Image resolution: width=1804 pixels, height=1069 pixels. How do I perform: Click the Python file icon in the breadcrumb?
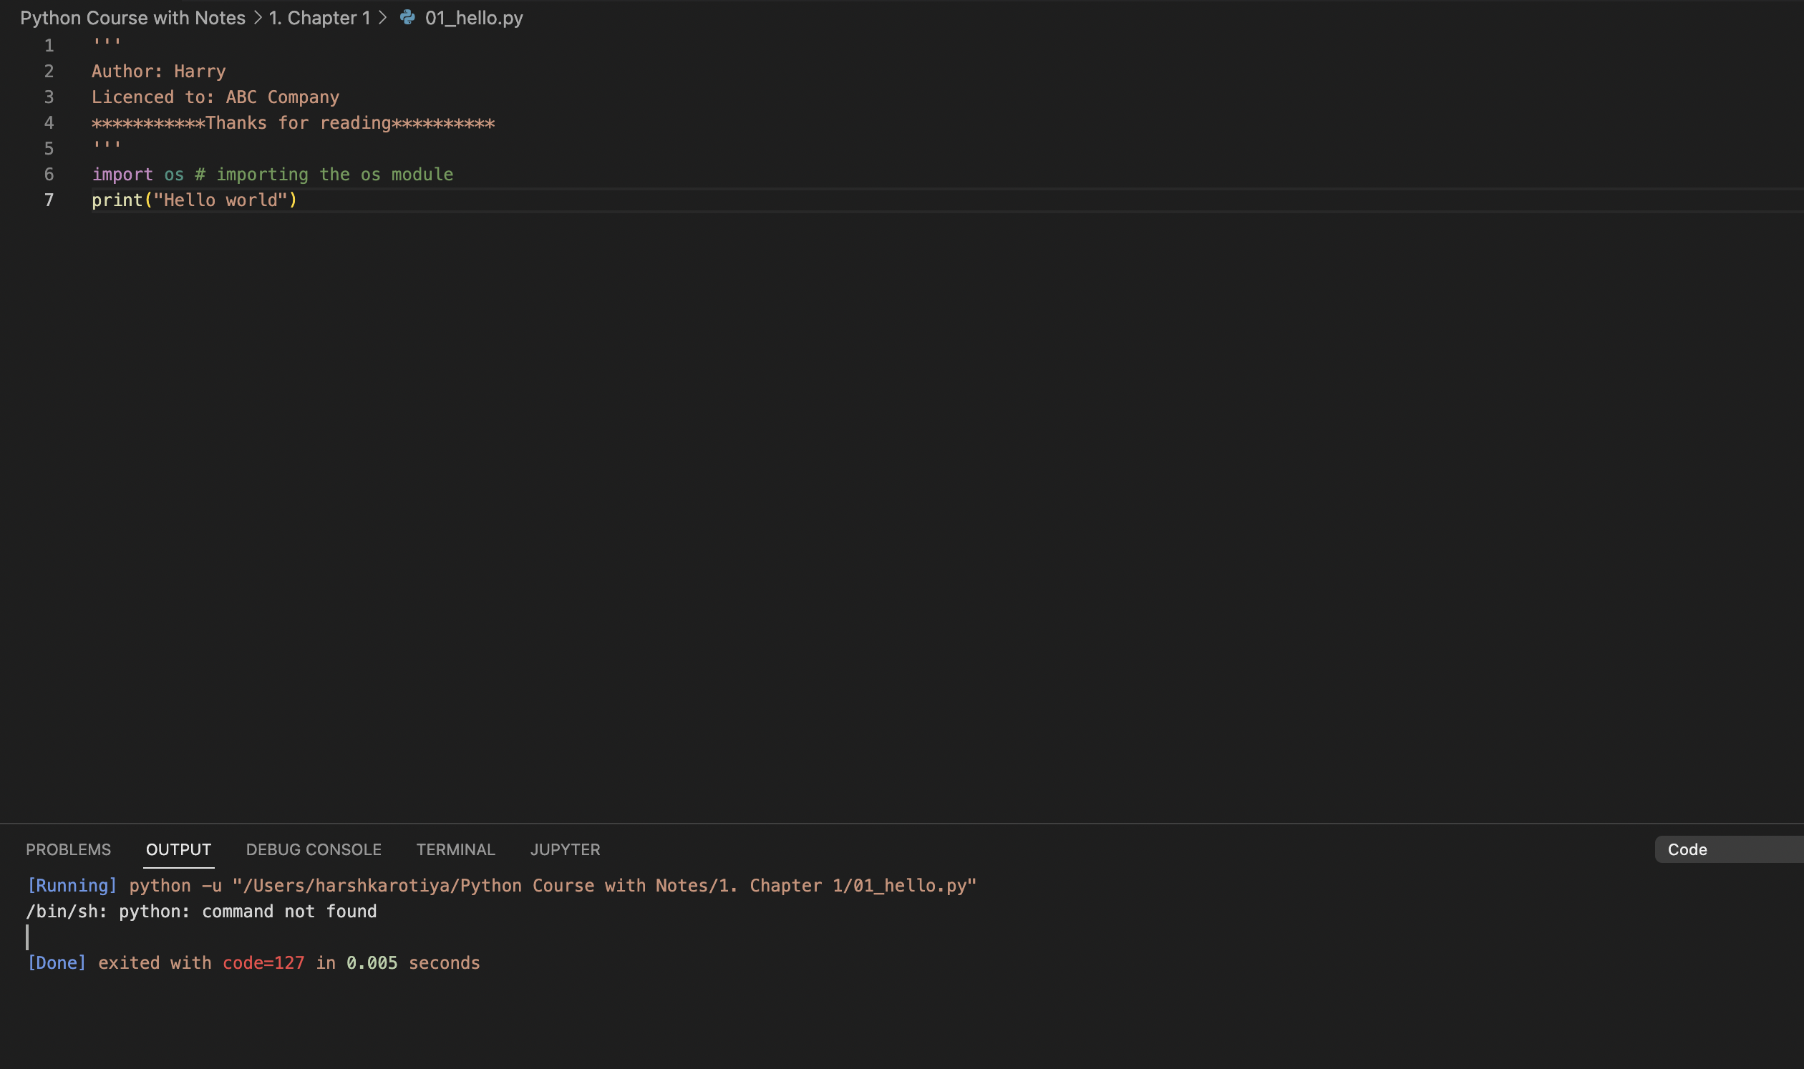point(407,17)
